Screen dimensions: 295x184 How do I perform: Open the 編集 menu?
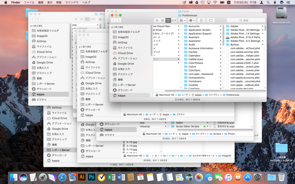(41, 2)
